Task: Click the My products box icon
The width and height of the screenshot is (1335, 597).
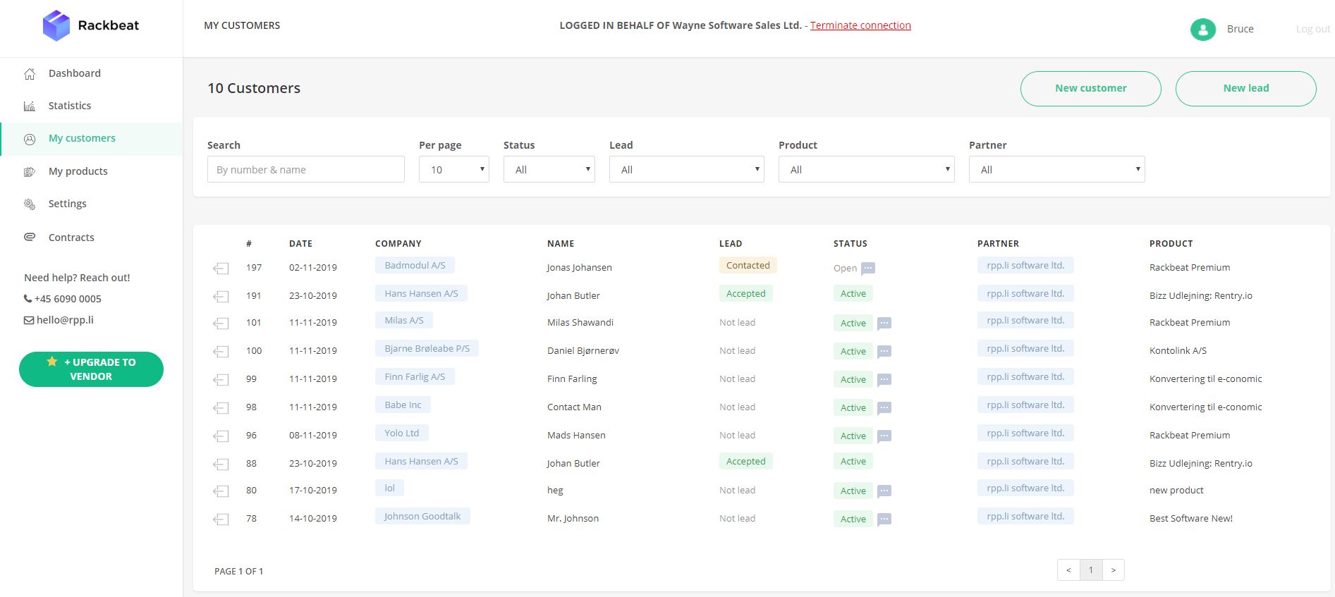Action: click(x=30, y=171)
